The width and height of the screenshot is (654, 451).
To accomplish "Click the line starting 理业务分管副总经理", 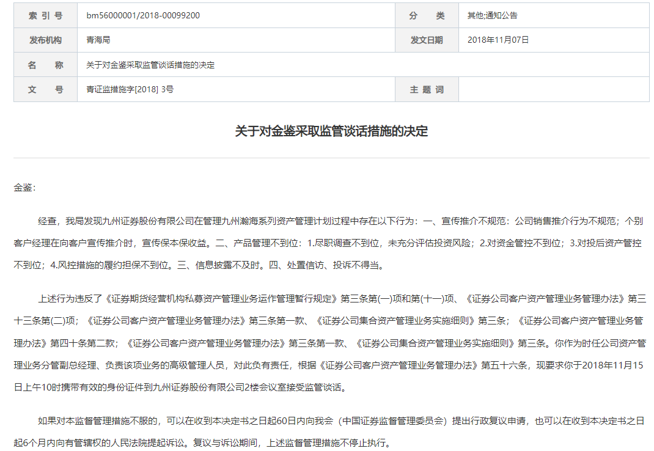I will (329, 365).
